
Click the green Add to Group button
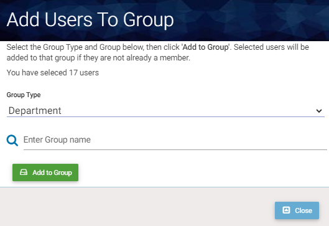pos(45,172)
